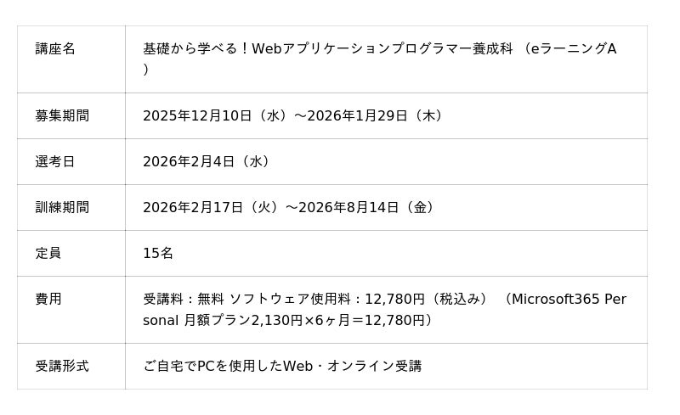Click the 訓練期間 row label

tap(62, 207)
